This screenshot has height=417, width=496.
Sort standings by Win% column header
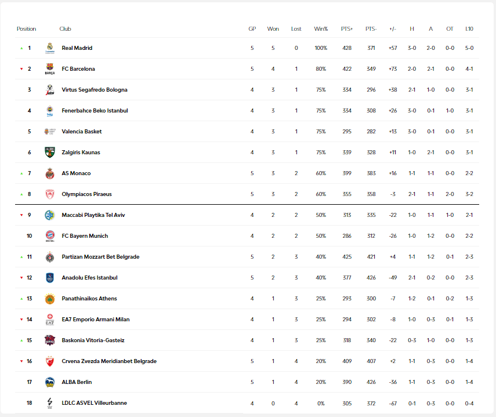coord(321,29)
